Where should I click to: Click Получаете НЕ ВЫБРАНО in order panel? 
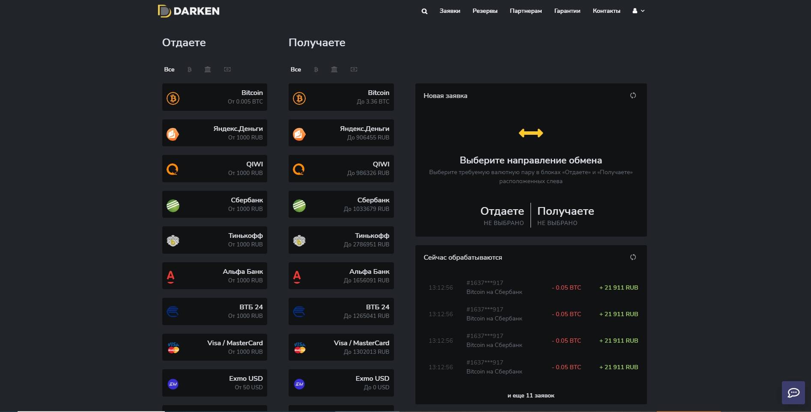tap(565, 216)
